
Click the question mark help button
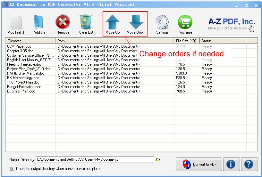pyautogui.click(x=249, y=164)
